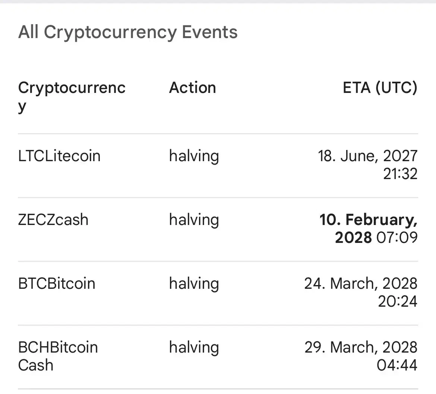Open the BTC Bitcoin entry

pyautogui.click(x=57, y=284)
